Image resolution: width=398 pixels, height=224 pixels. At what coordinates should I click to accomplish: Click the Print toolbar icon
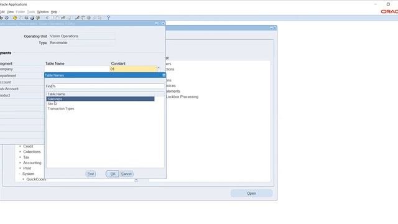point(32,18)
